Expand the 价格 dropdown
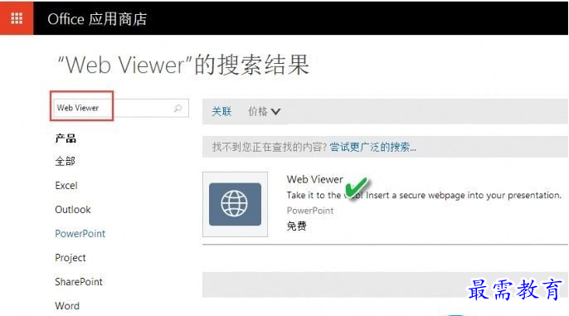Image resolution: width=569 pixels, height=316 pixels. coord(265,111)
